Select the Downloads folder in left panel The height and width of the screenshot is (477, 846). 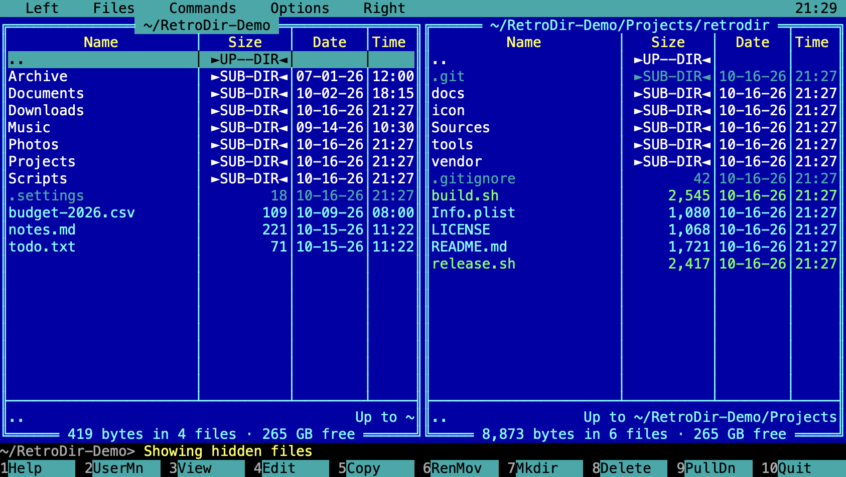(211, 111)
